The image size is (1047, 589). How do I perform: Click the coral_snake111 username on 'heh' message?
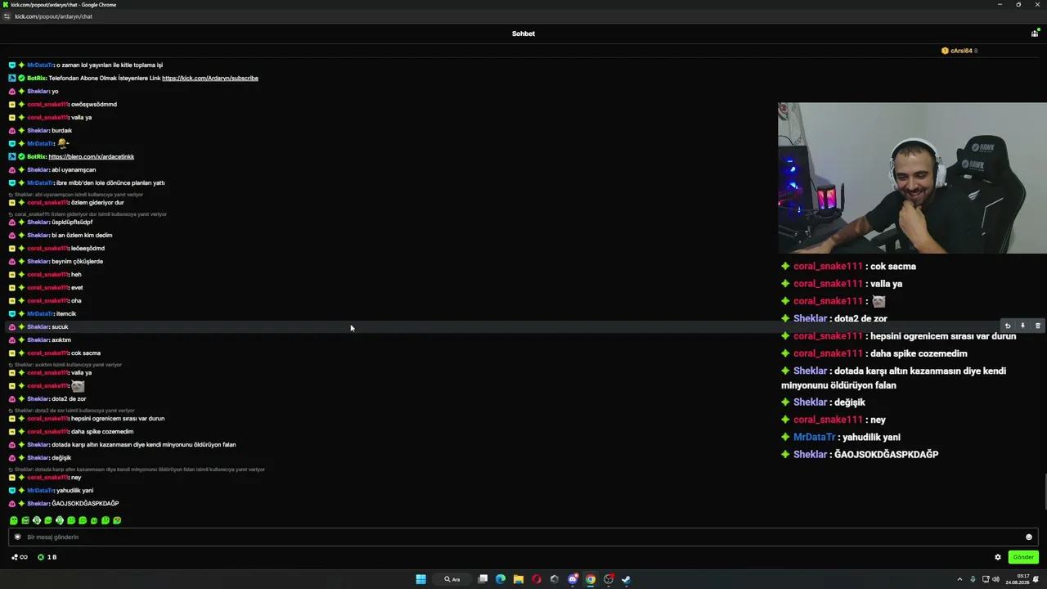pos(47,275)
